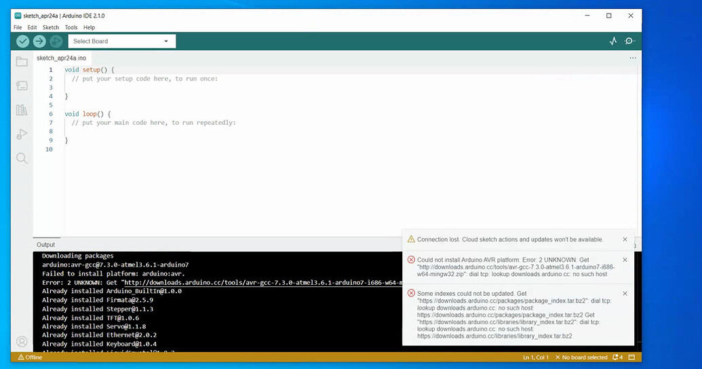Click the Verify sketch checkmark button
702x369 pixels.
tap(23, 41)
